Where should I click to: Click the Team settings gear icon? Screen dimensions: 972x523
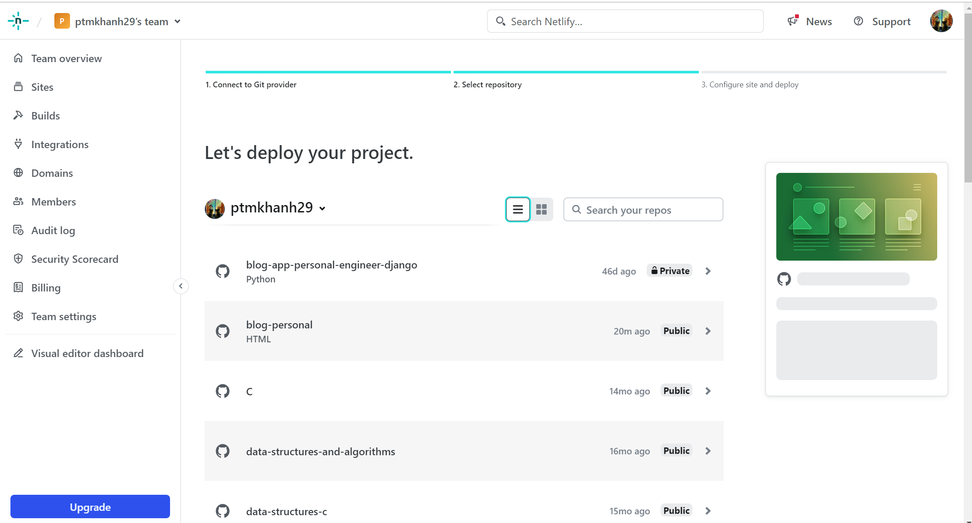(x=18, y=316)
